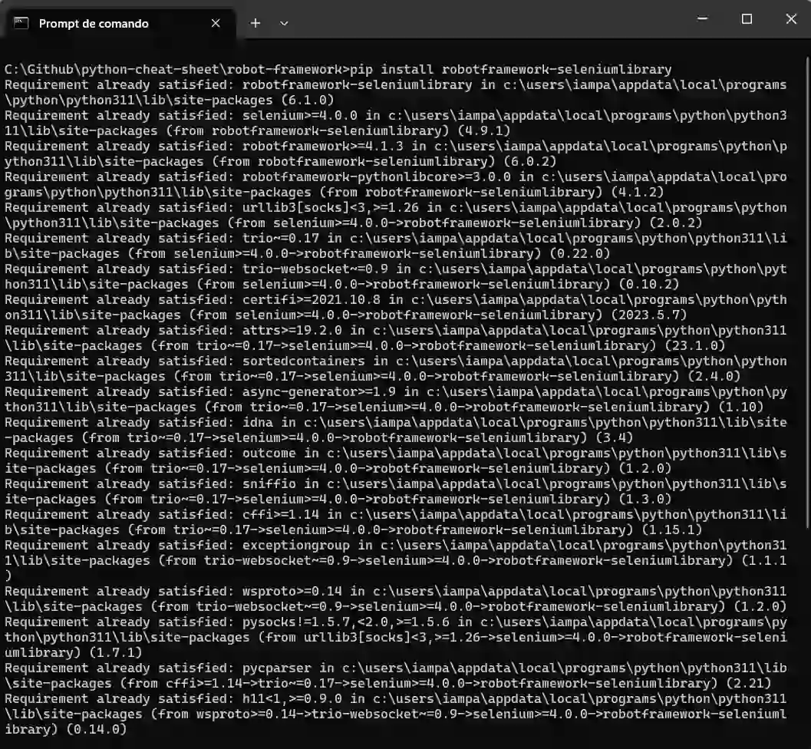Screen dimensions: 811x749
Task: Open the new tab dropdown chevron menu
Action: (x=283, y=23)
